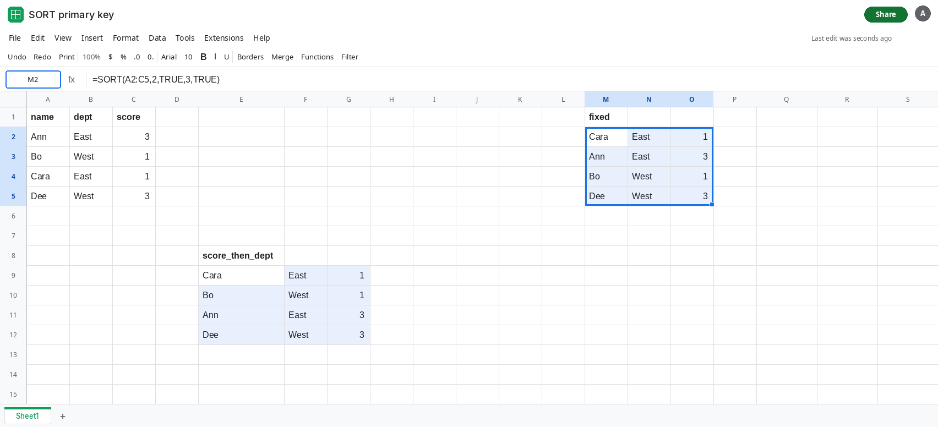Click the Undo button
Viewport: 938px width, 427px height.
point(17,57)
